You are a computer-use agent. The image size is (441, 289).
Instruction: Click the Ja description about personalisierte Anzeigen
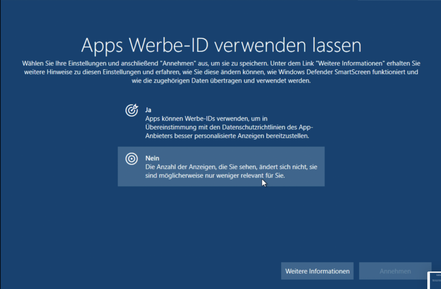point(227,127)
